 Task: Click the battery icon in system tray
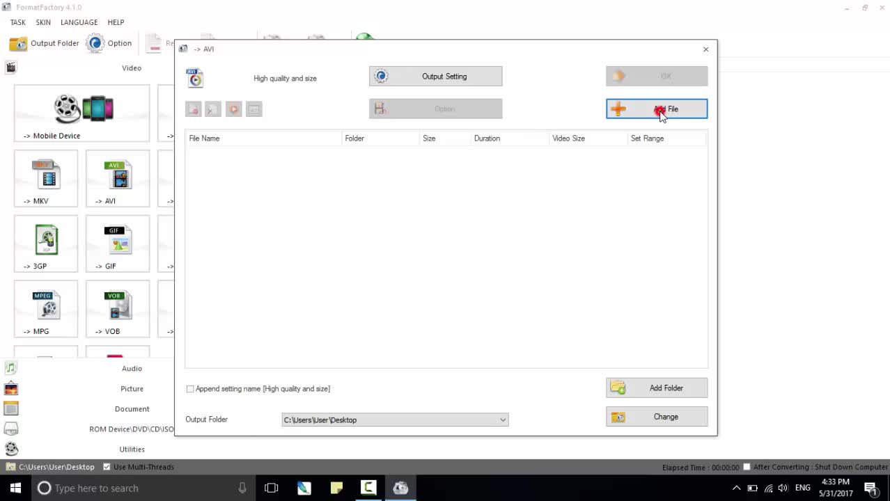(x=752, y=488)
